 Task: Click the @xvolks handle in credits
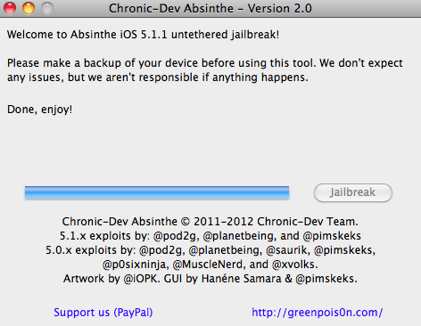pyautogui.click(x=295, y=265)
